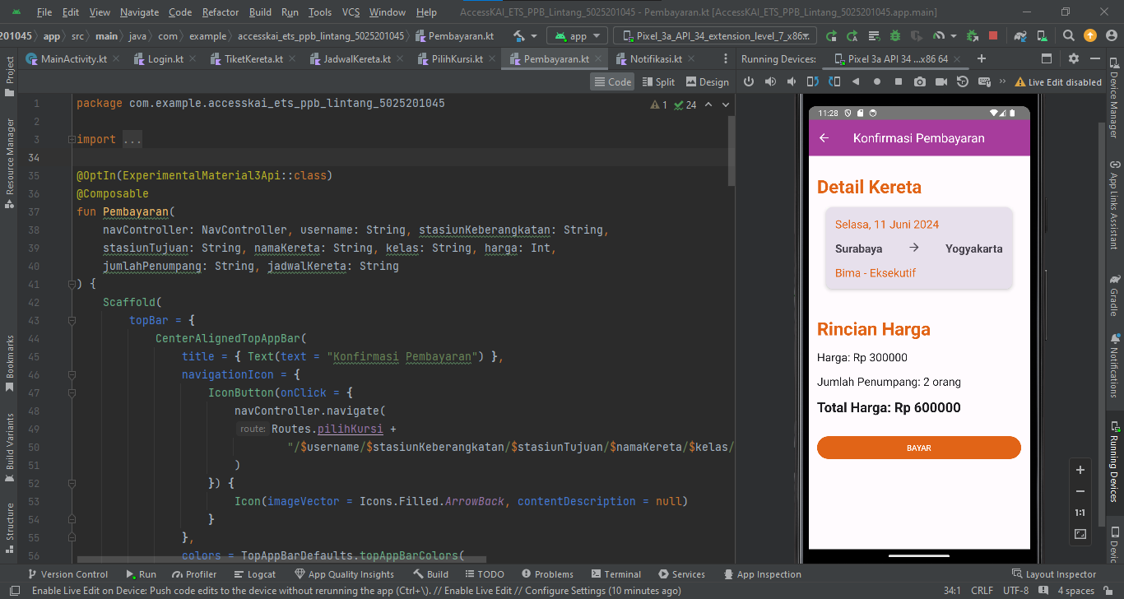Attach debugger to Android process icon
This screenshot has width=1124, height=599.
(x=972, y=36)
